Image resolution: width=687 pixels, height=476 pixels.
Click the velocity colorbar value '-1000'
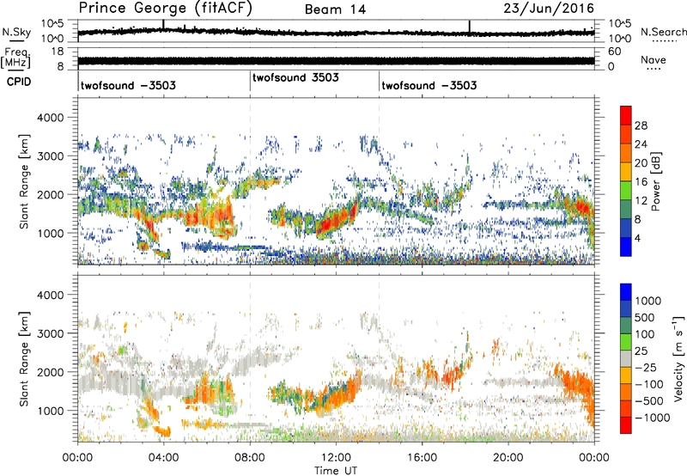point(652,418)
